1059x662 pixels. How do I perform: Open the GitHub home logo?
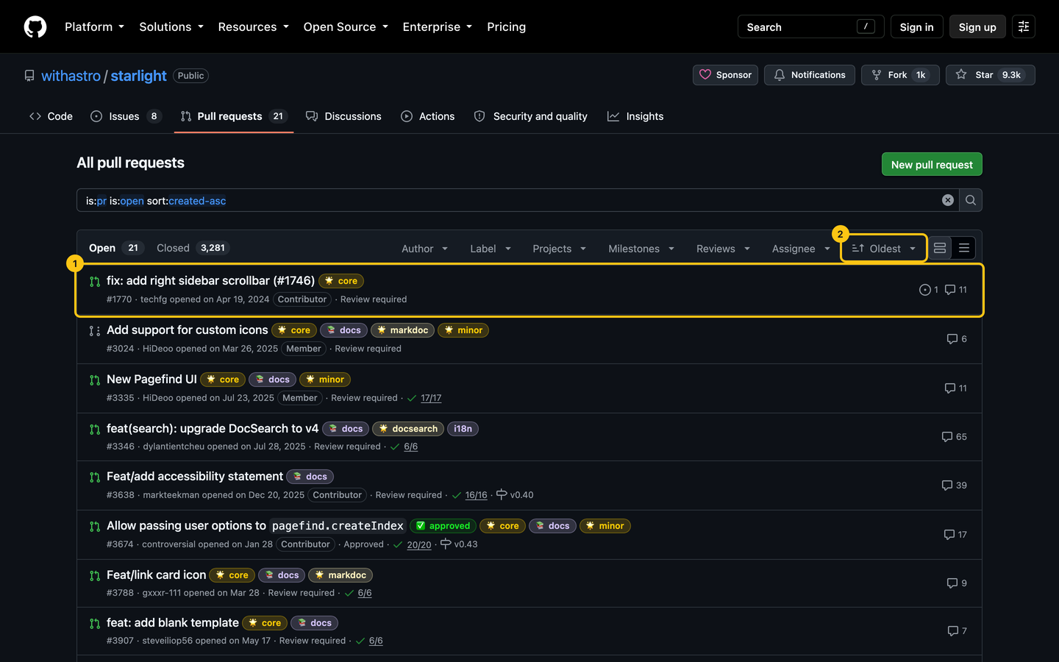(35, 27)
